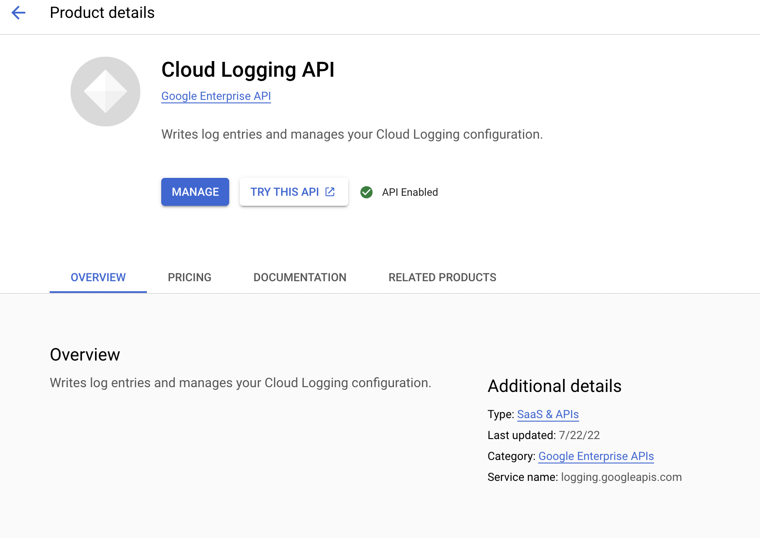Image resolution: width=760 pixels, height=538 pixels.
Task: Click the Product details page title
Action: 102,13
